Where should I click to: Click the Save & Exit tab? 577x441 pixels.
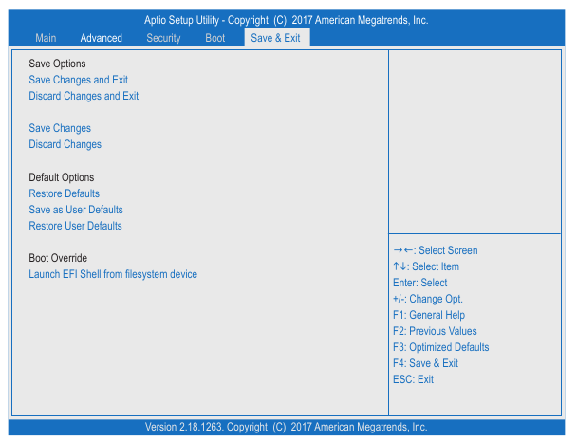click(x=275, y=38)
